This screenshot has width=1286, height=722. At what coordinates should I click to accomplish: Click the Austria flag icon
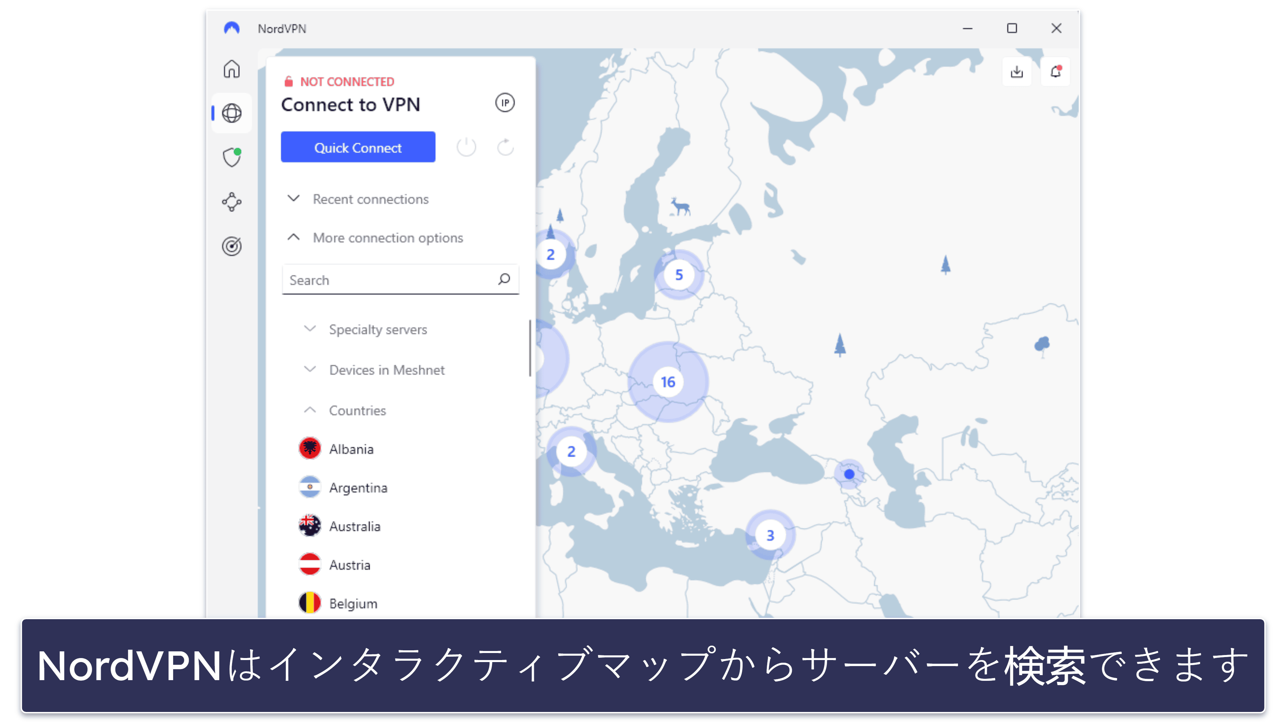310,564
